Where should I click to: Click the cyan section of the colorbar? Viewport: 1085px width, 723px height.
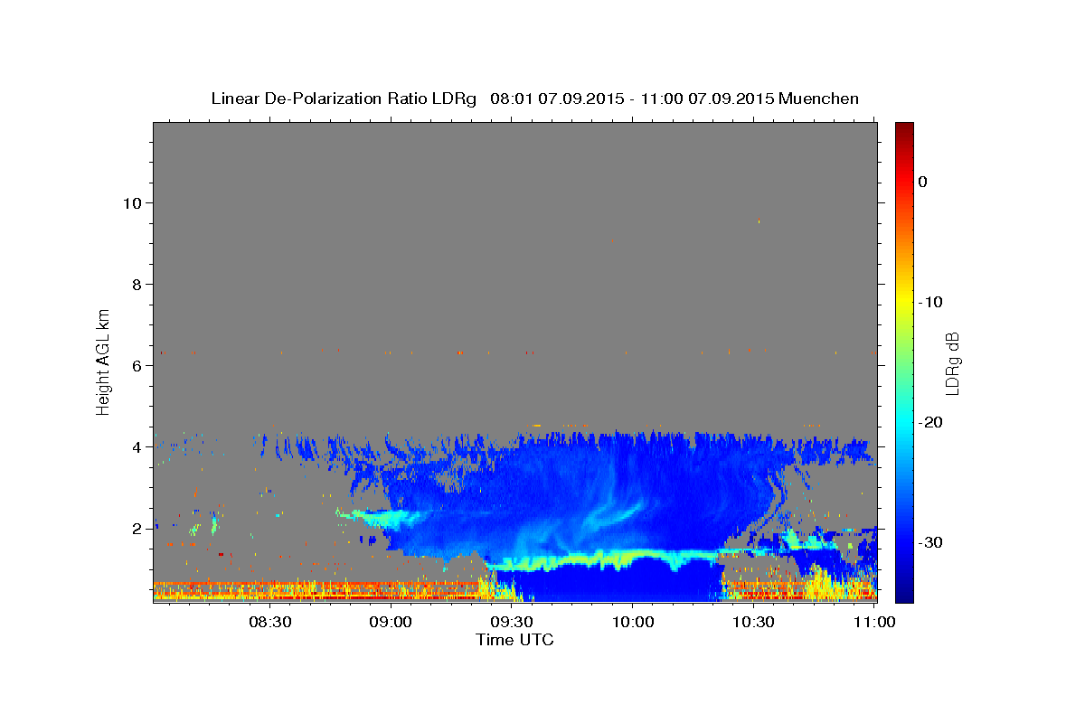(904, 422)
